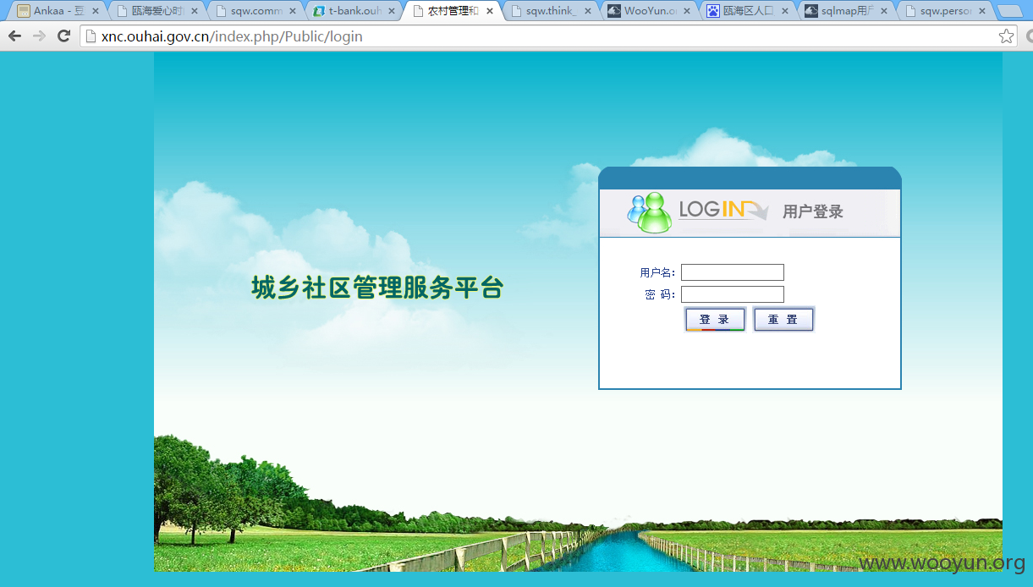
Task: Click the 密码 label
Action: click(659, 294)
